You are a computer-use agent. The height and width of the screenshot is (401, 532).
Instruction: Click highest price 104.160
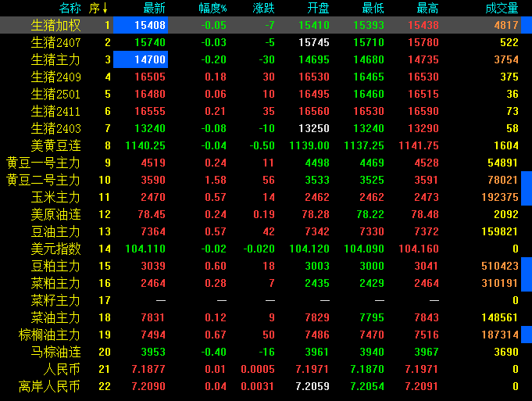(419, 249)
